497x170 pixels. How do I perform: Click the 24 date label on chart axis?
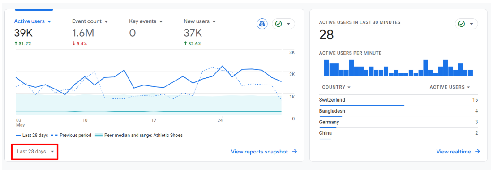(x=220, y=120)
